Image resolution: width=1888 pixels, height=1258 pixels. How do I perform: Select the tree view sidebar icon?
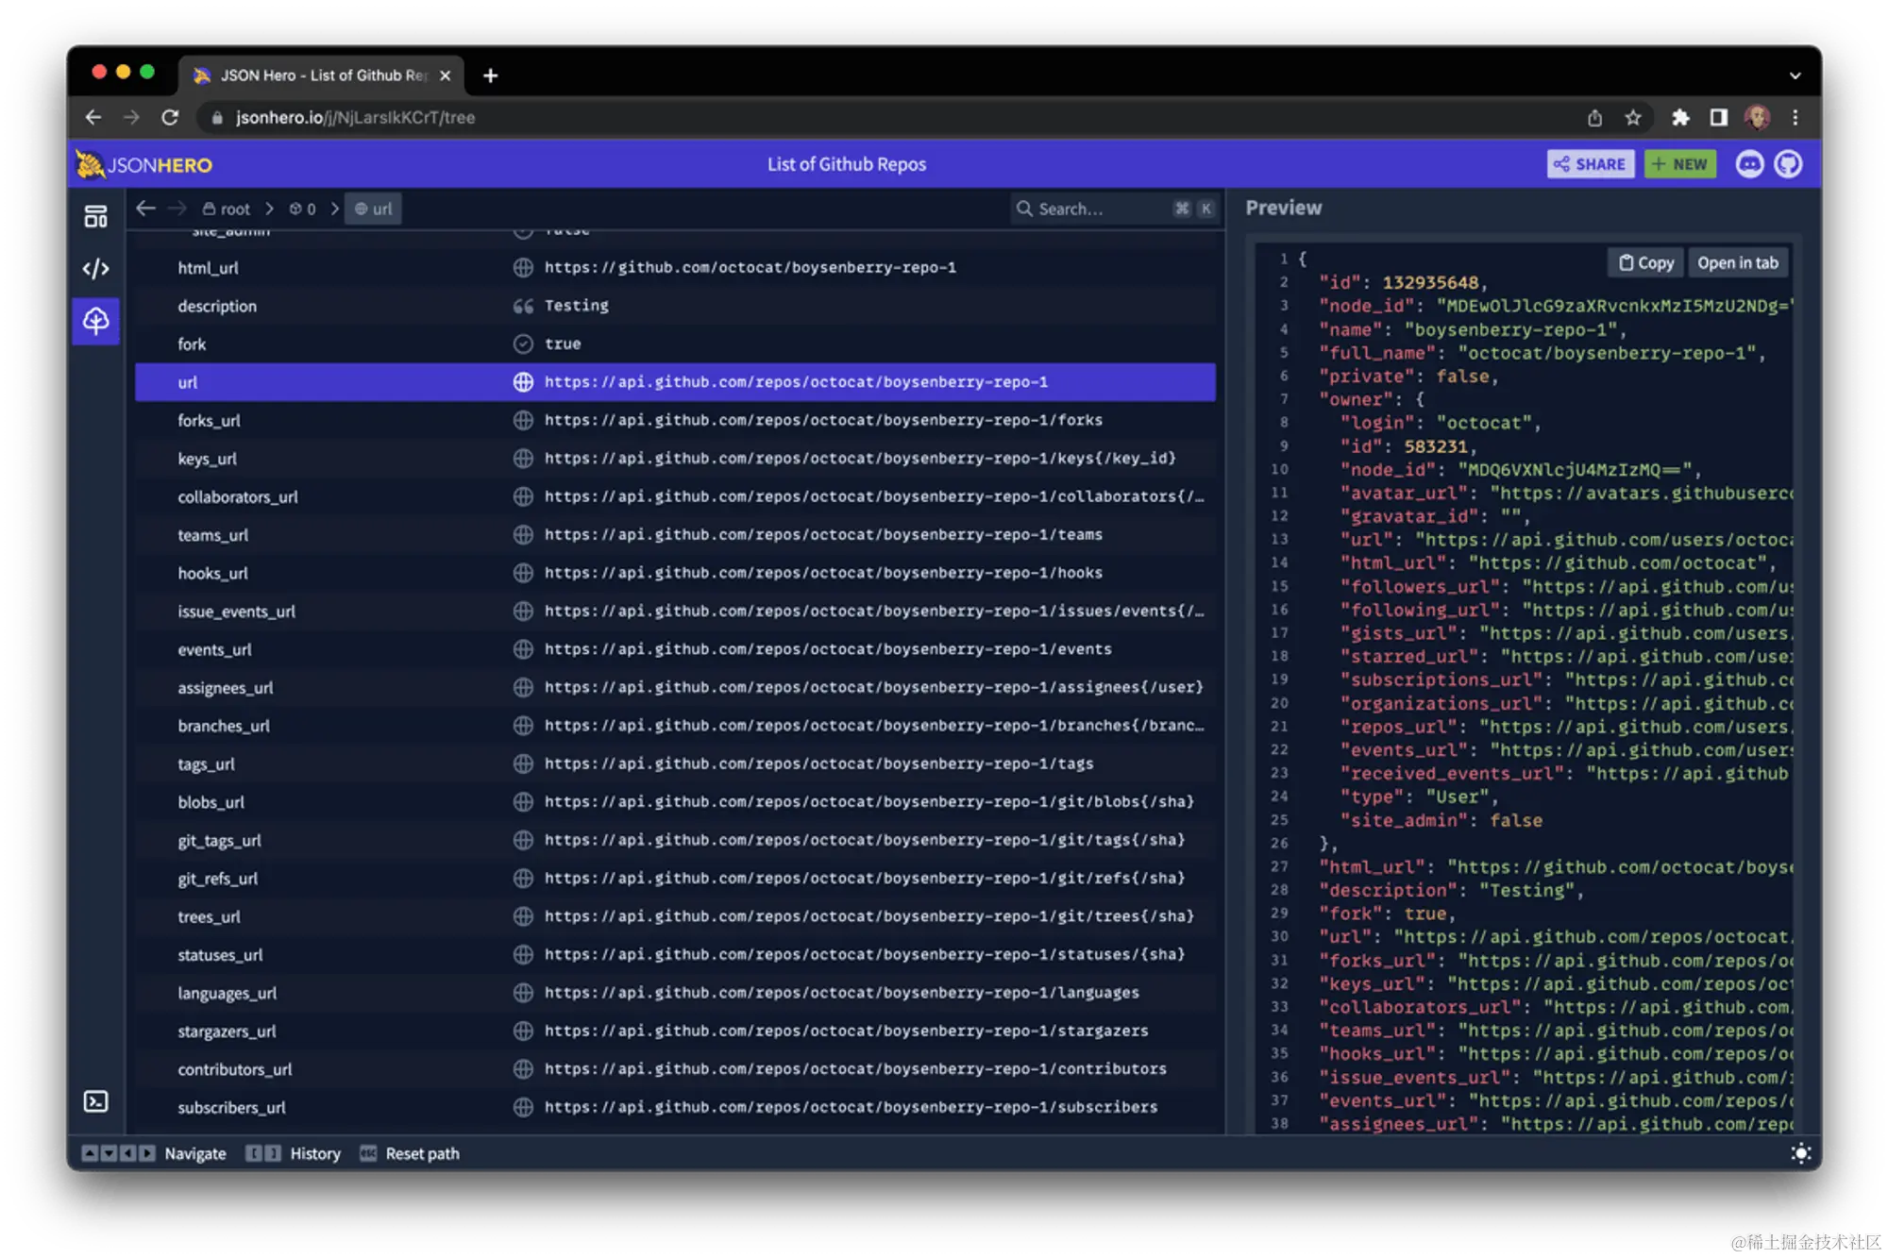click(95, 321)
